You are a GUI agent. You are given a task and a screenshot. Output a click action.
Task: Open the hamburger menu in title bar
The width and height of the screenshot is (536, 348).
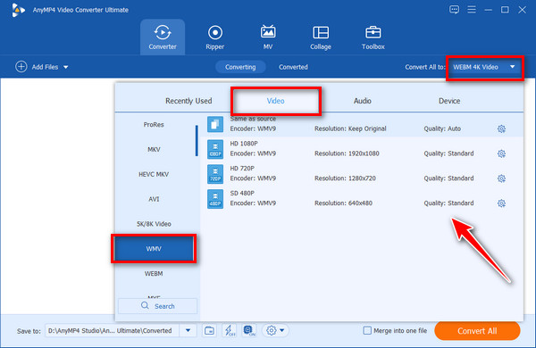(x=472, y=10)
